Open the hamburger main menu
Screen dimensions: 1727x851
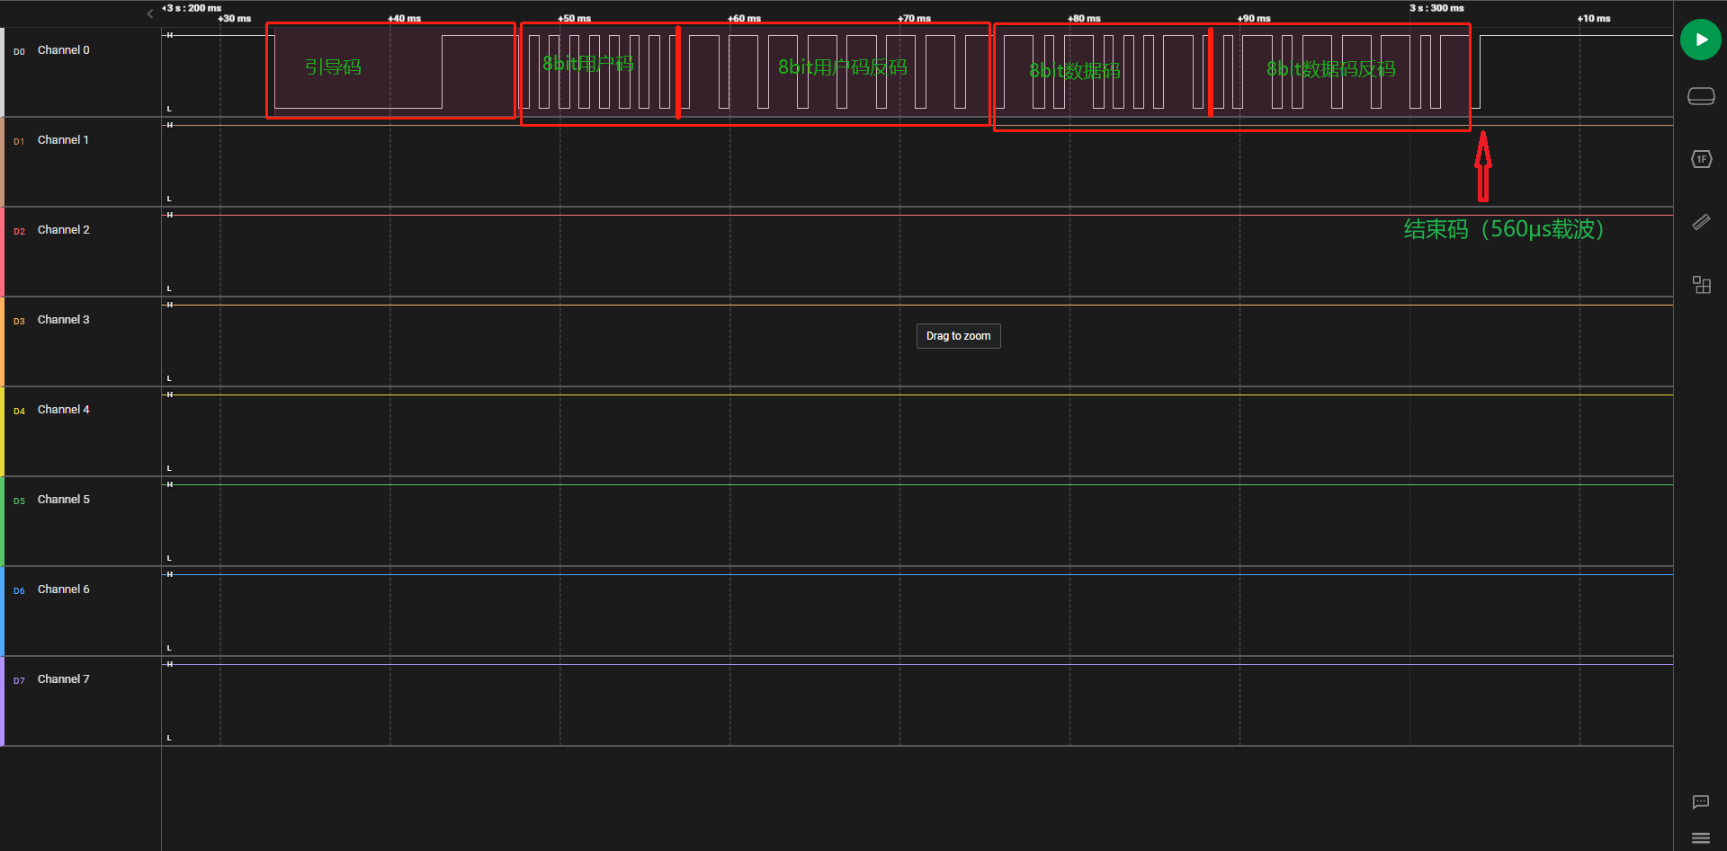pyautogui.click(x=1700, y=838)
